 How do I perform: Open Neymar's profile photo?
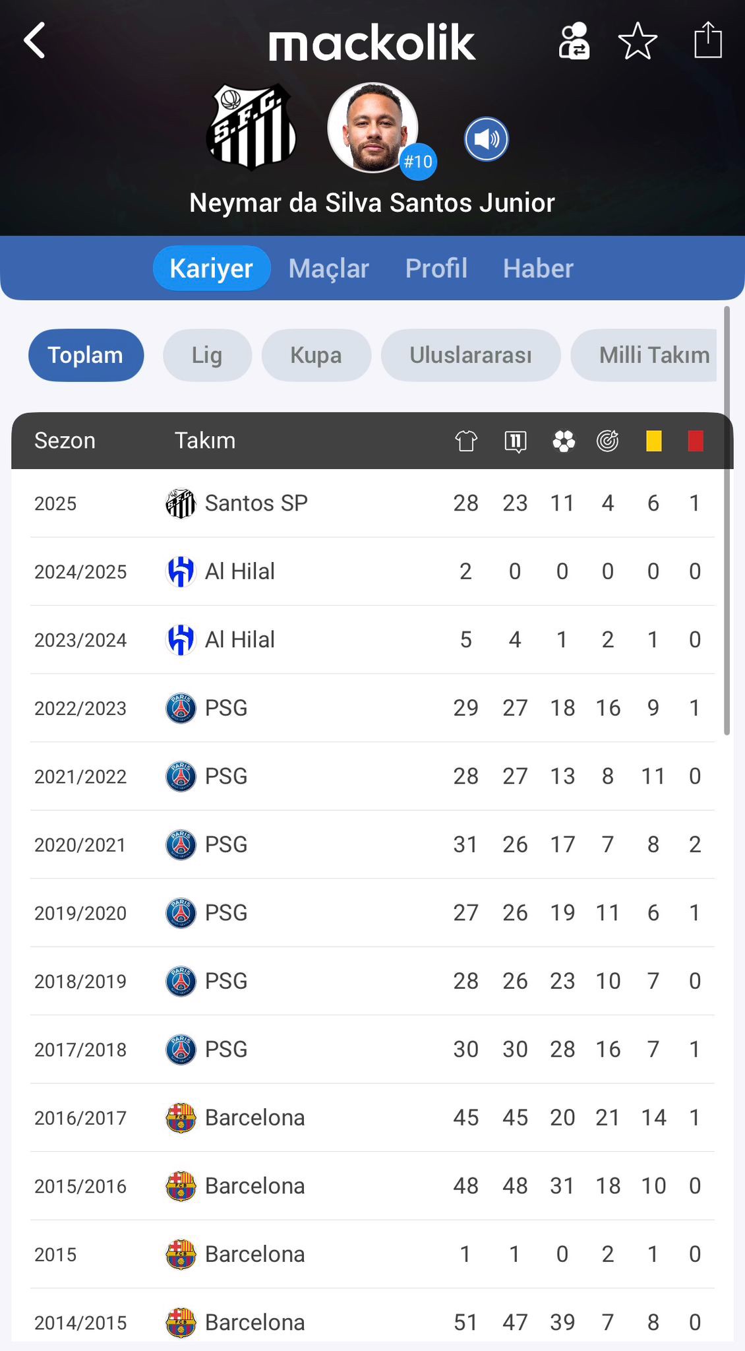point(372,127)
